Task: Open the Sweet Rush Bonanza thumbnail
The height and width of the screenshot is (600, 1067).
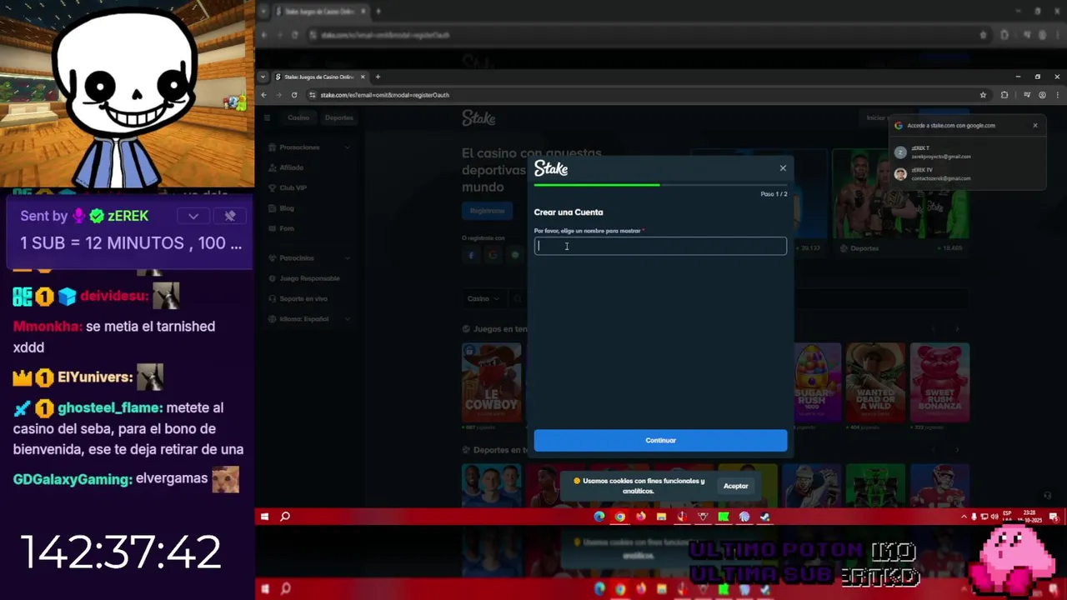Action: coord(939,382)
